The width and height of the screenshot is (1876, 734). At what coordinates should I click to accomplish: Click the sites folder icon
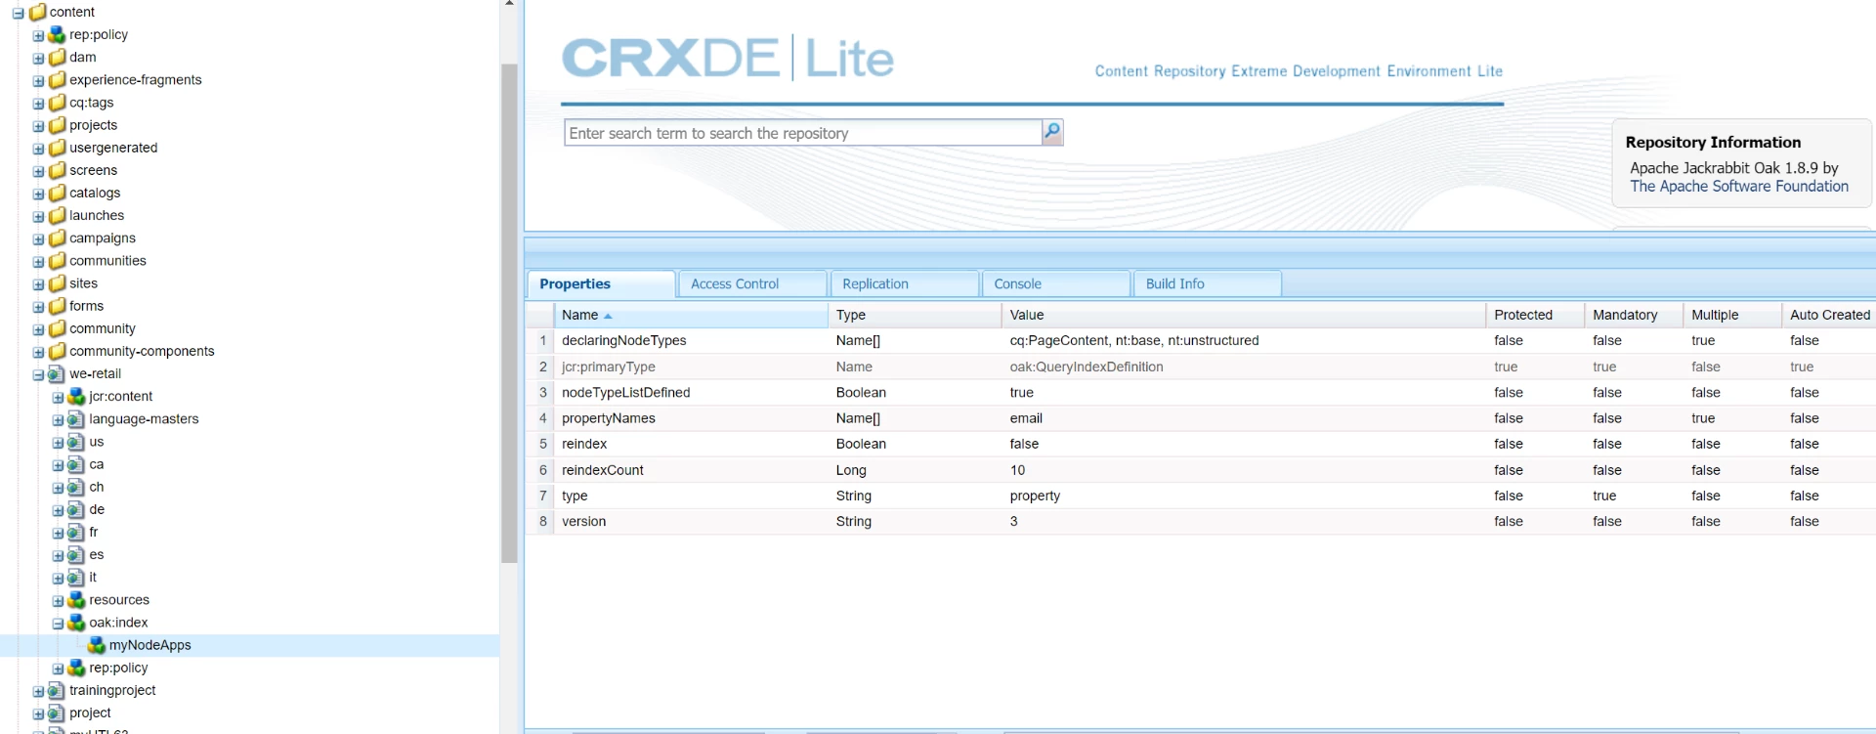[58, 282]
